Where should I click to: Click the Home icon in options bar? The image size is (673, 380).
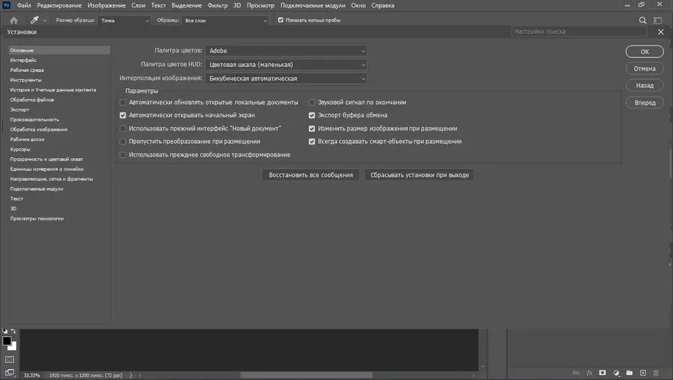tap(13, 20)
